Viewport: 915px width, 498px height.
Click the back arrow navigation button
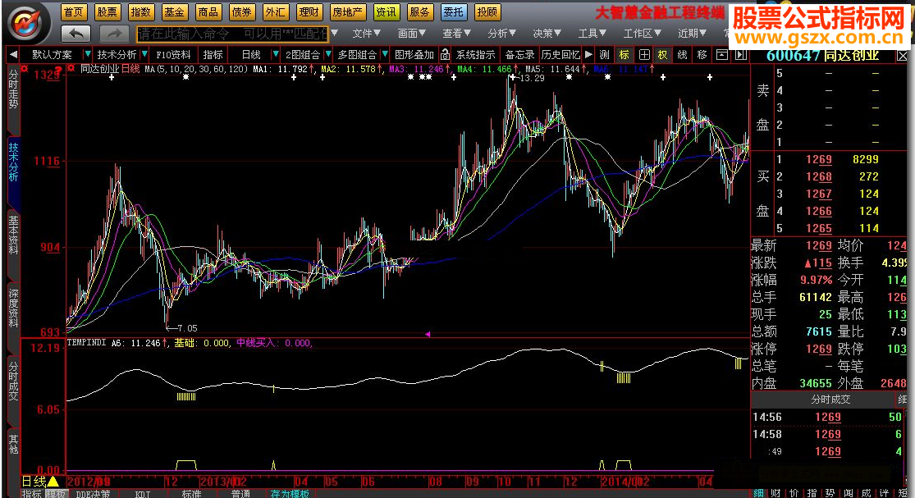(75, 34)
